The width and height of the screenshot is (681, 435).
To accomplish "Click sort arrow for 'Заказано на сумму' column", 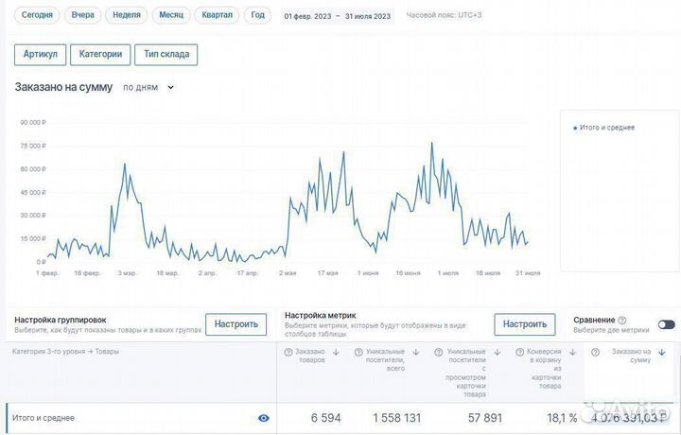I will [660, 353].
